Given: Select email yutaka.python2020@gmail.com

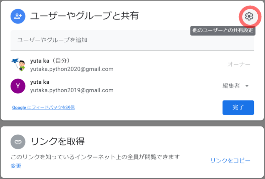Looking at the screenshot, I should click(x=72, y=69).
